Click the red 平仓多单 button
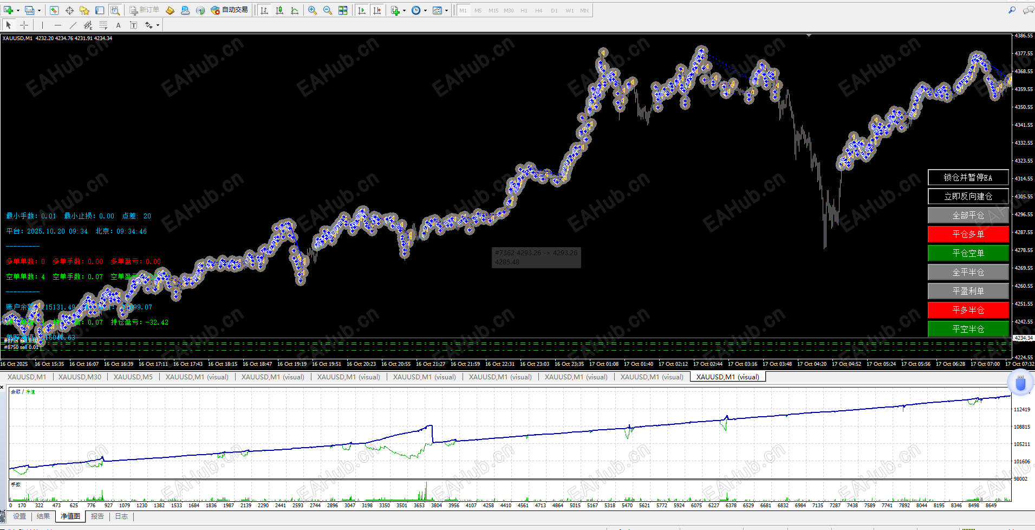The image size is (1035, 530). (968, 234)
